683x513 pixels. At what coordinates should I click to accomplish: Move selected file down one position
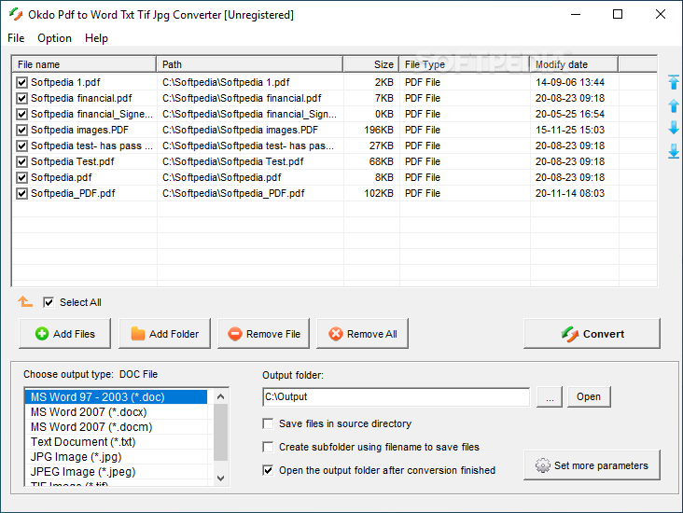point(674,128)
